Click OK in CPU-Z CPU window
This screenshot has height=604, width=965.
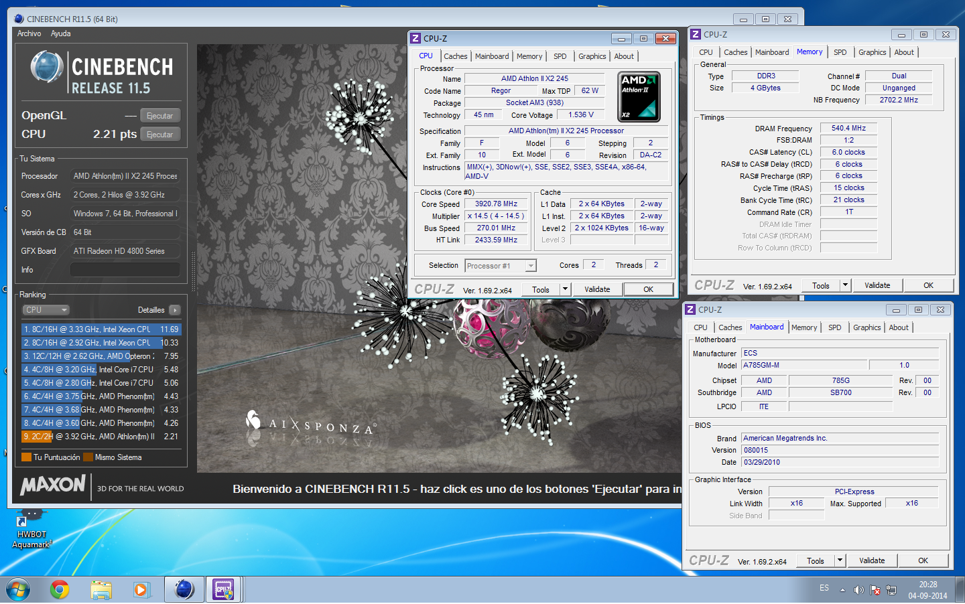click(648, 290)
